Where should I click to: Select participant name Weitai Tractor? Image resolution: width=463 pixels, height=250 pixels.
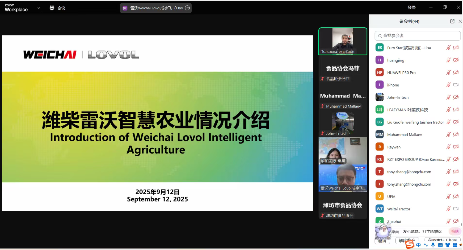399,209
